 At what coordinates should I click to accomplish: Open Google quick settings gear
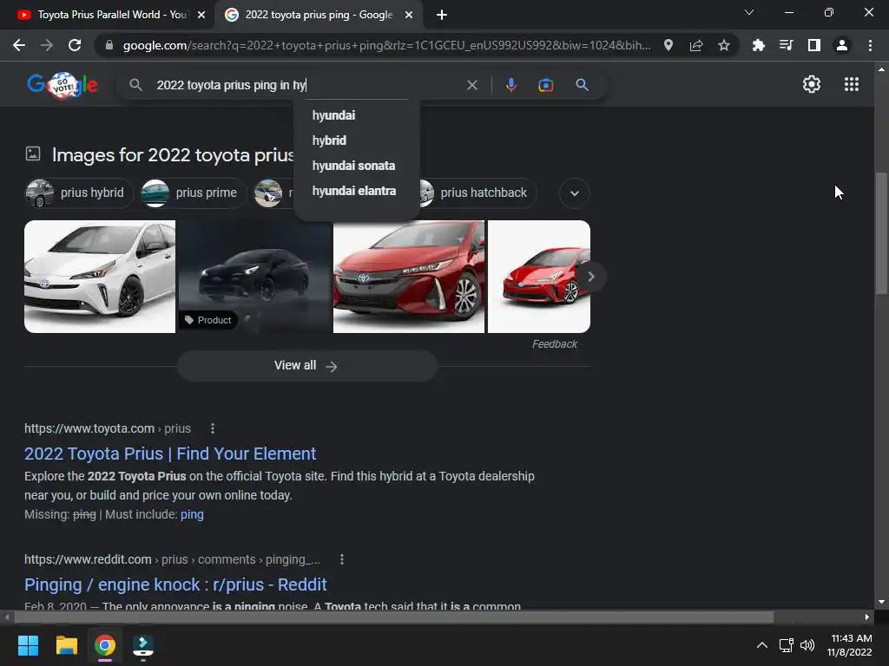click(x=812, y=84)
